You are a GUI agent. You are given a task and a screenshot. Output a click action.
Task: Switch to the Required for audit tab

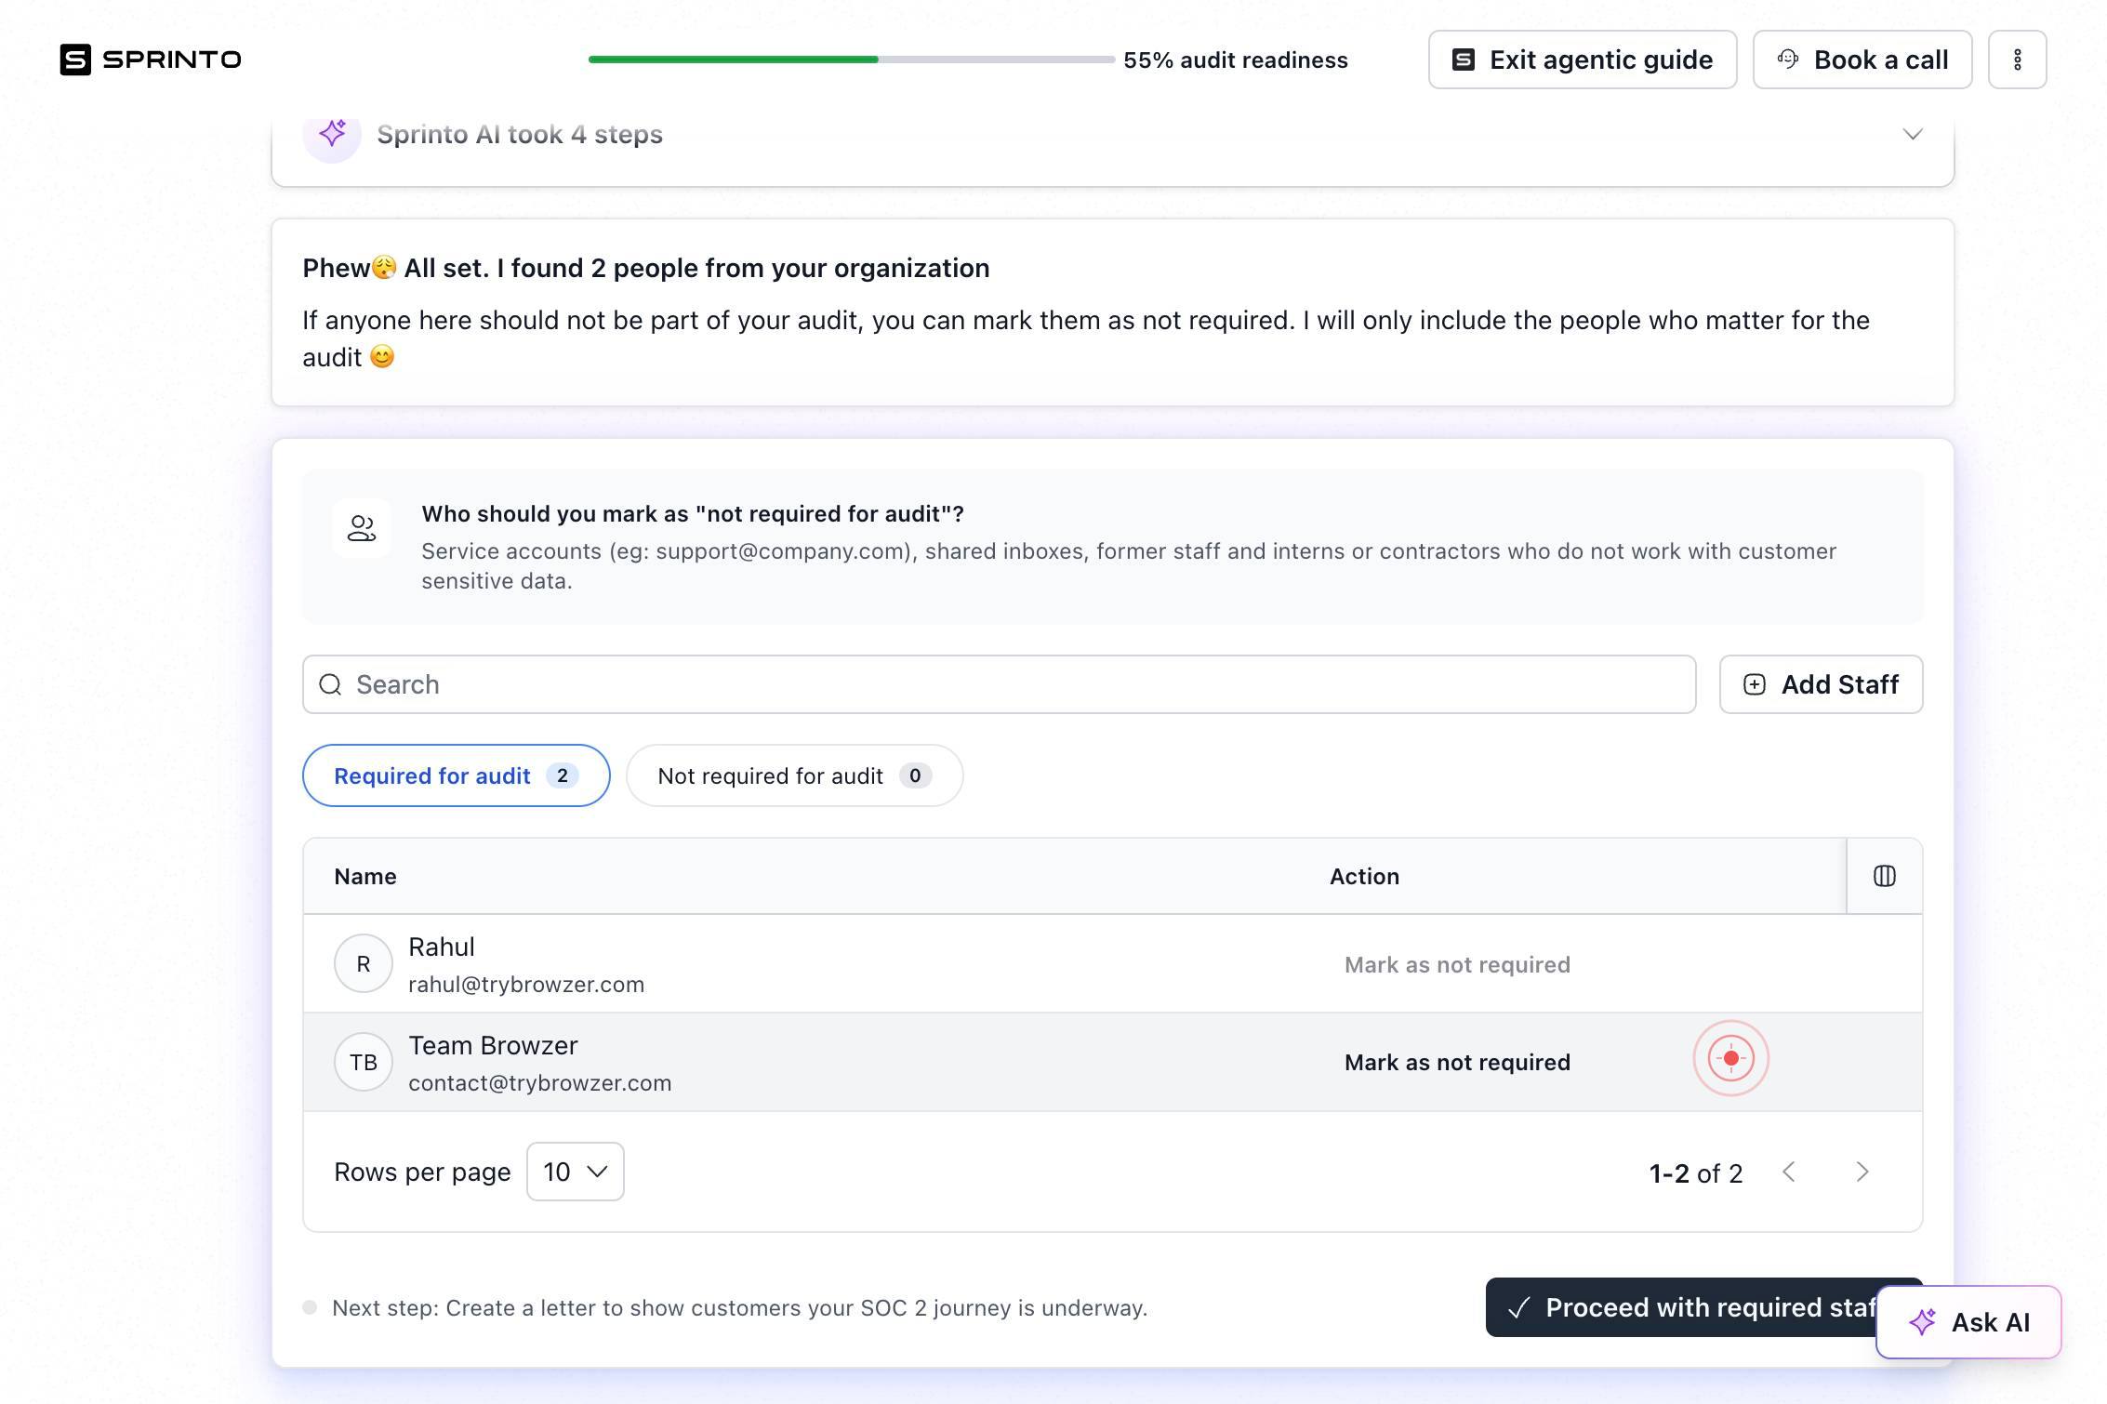click(x=456, y=775)
